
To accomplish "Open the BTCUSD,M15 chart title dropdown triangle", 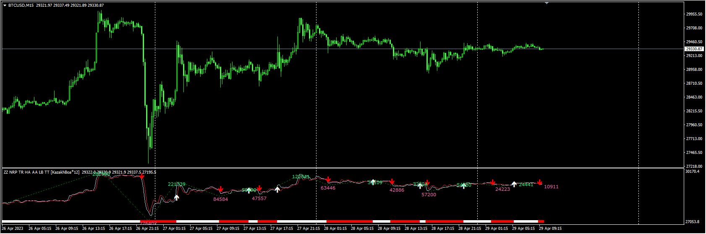I will coord(5,5).
